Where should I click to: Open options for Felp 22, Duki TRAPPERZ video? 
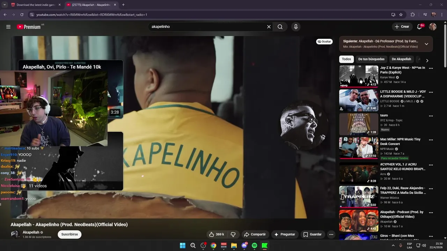431,189
